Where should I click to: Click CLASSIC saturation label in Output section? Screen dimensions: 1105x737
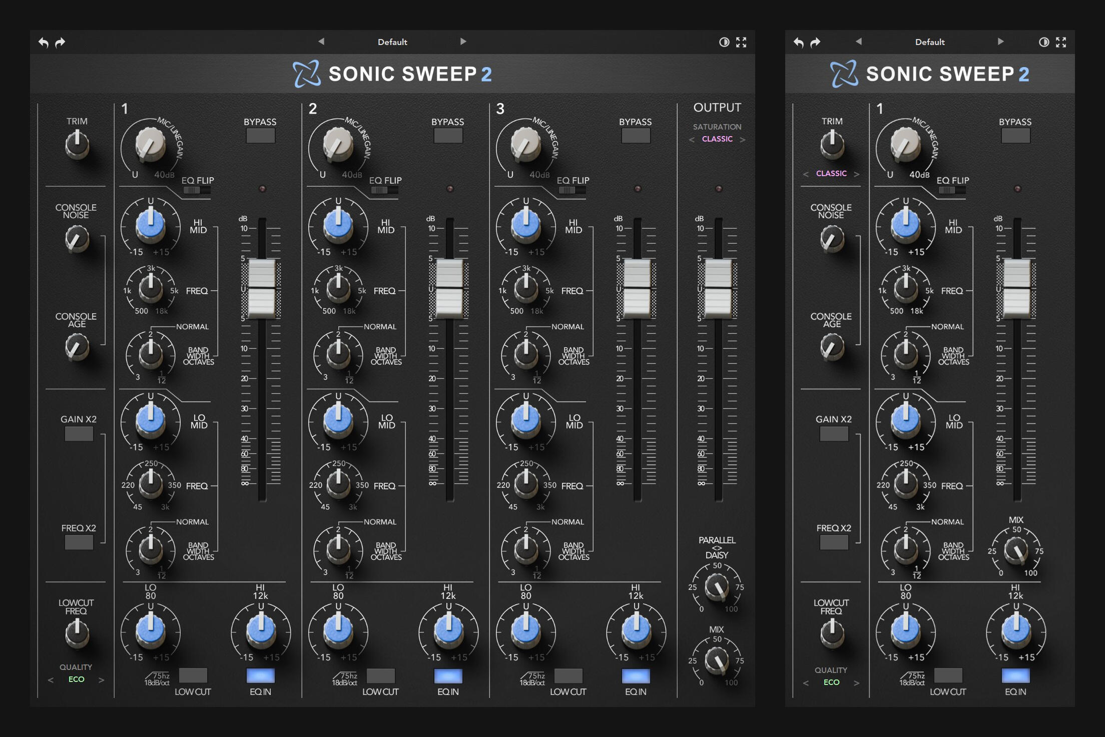(x=717, y=139)
